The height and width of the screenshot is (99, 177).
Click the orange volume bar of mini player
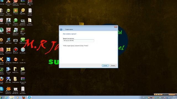coord(171,95)
